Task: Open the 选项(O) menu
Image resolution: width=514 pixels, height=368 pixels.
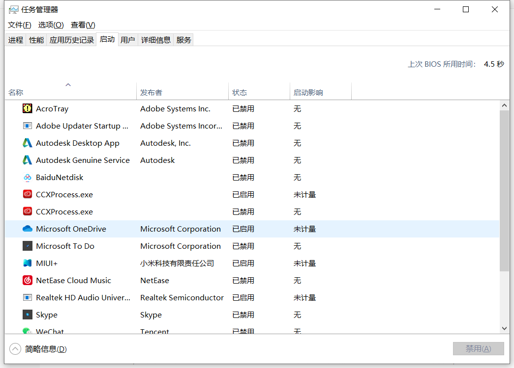Action: [x=51, y=25]
